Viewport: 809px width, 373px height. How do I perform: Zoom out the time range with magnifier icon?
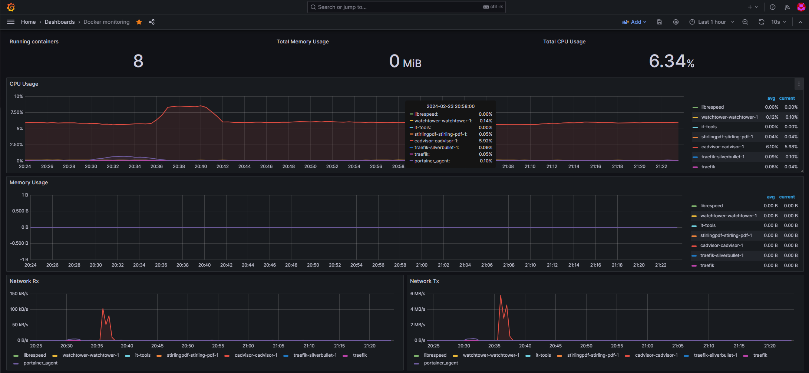[x=745, y=22]
